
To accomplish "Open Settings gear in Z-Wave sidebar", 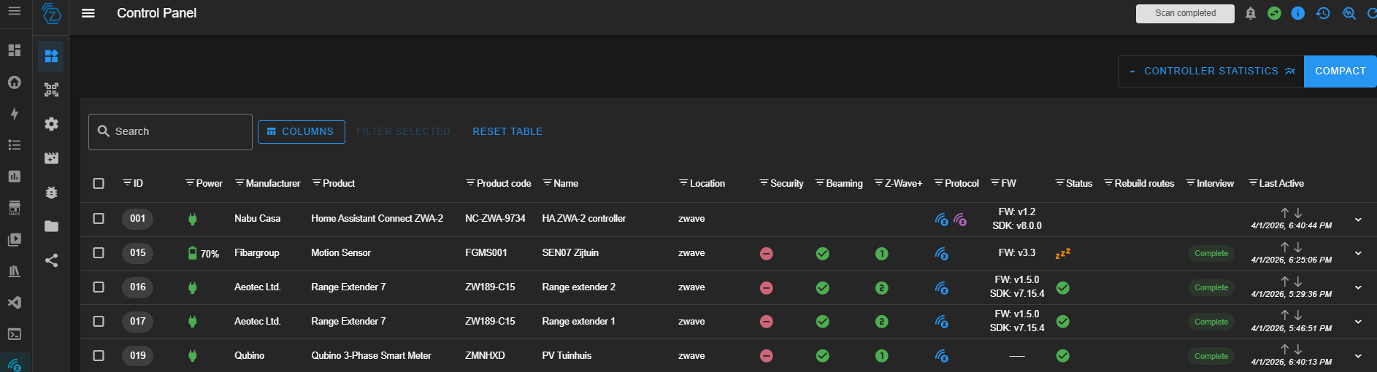I will [51, 124].
